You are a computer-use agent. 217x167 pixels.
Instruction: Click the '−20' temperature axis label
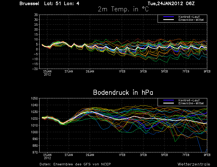[35, 69]
